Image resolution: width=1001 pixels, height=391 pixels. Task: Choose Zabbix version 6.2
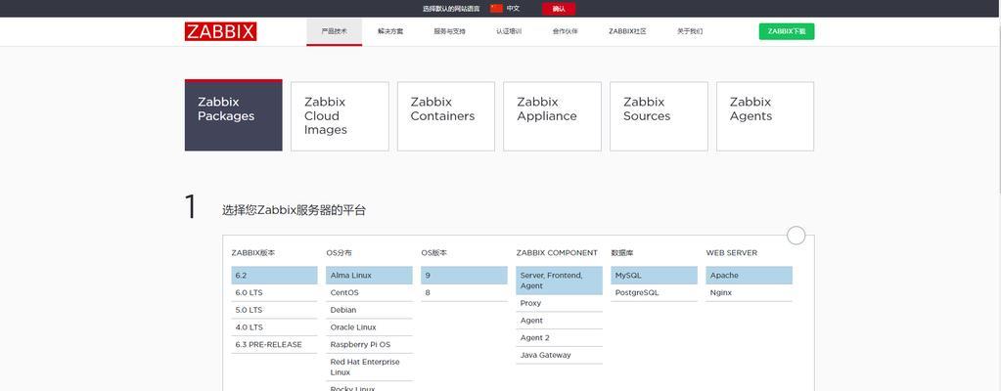[x=275, y=276]
